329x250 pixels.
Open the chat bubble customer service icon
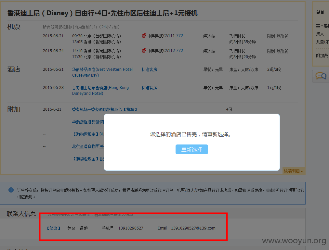pos(321,76)
